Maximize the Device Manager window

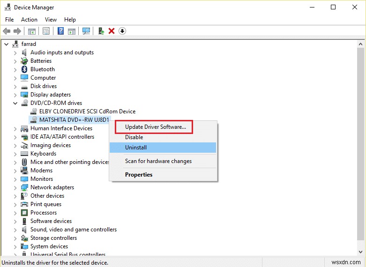(x=333, y=7)
